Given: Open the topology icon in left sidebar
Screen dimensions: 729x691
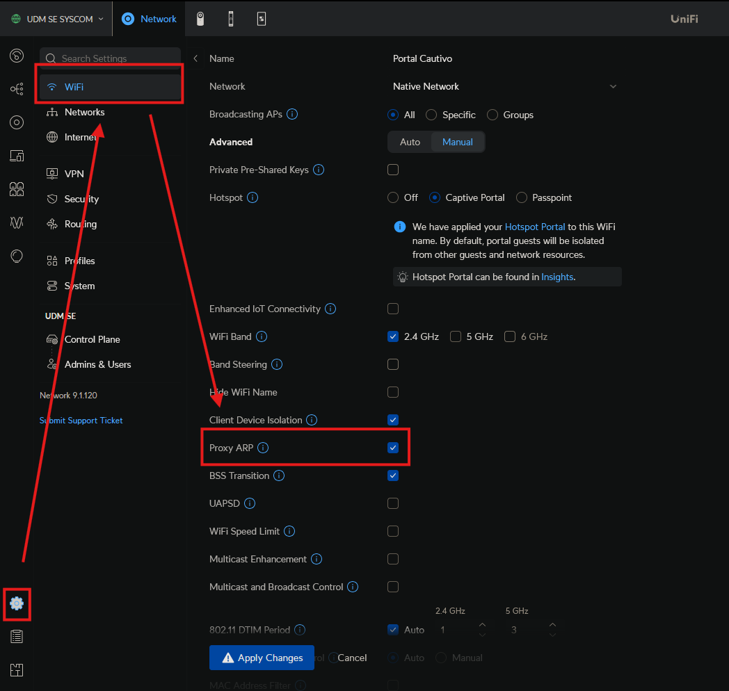Looking at the screenshot, I should [x=17, y=89].
